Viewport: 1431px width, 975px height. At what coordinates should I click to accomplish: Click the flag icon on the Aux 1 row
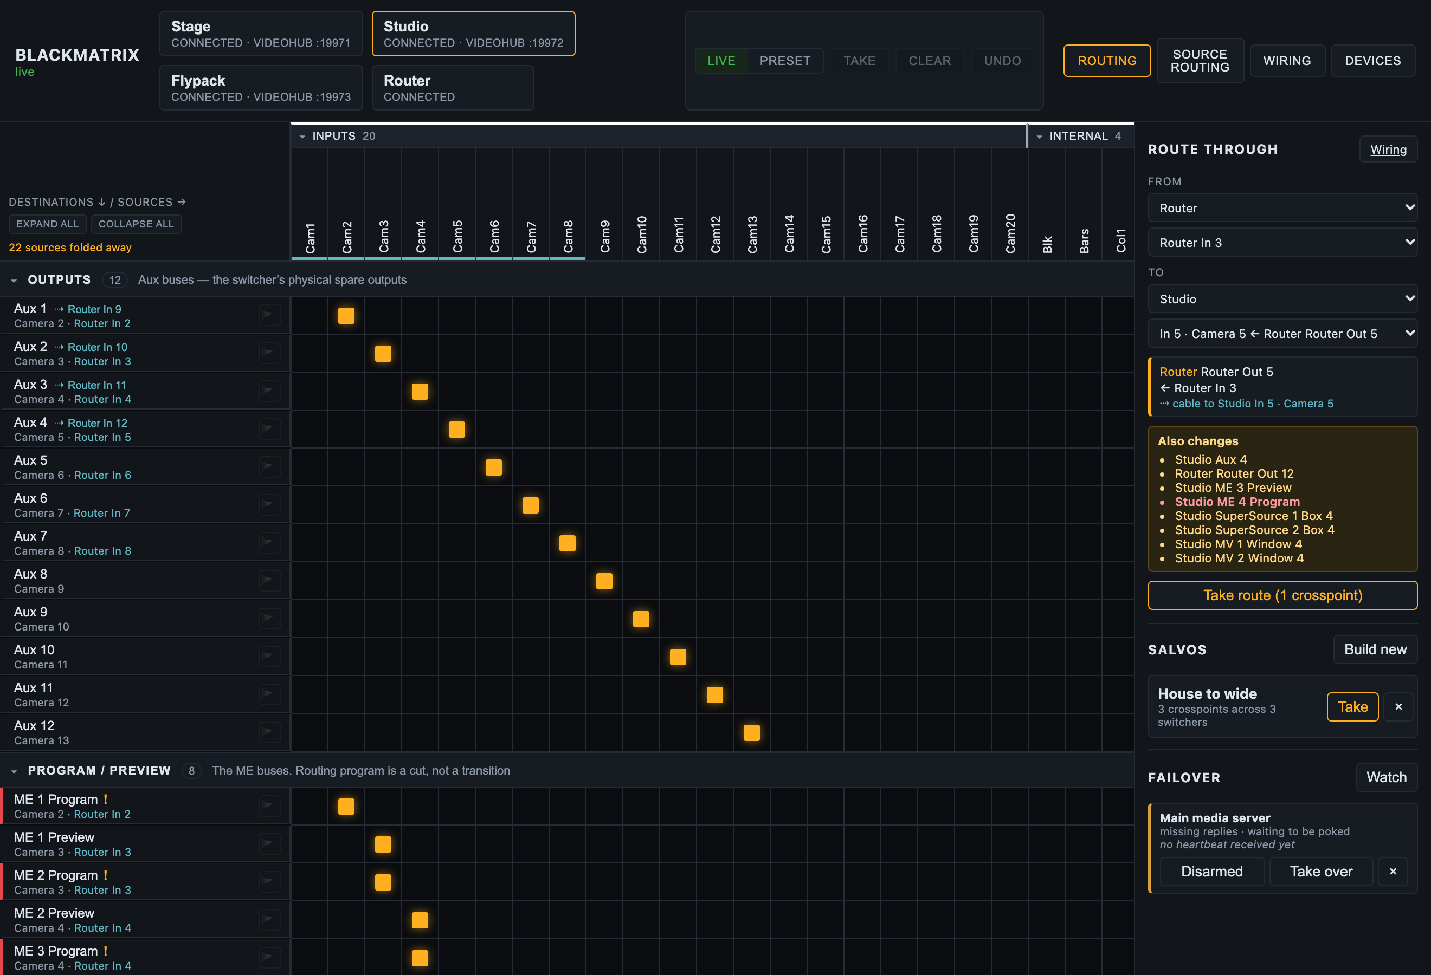tap(269, 315)
